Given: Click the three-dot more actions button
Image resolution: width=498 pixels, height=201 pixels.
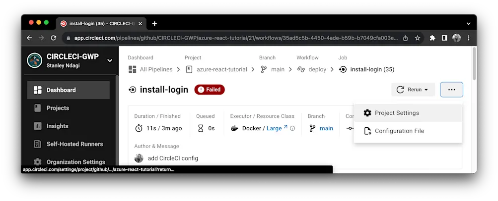Looking at the screenshot, I should tap(452, 90).
